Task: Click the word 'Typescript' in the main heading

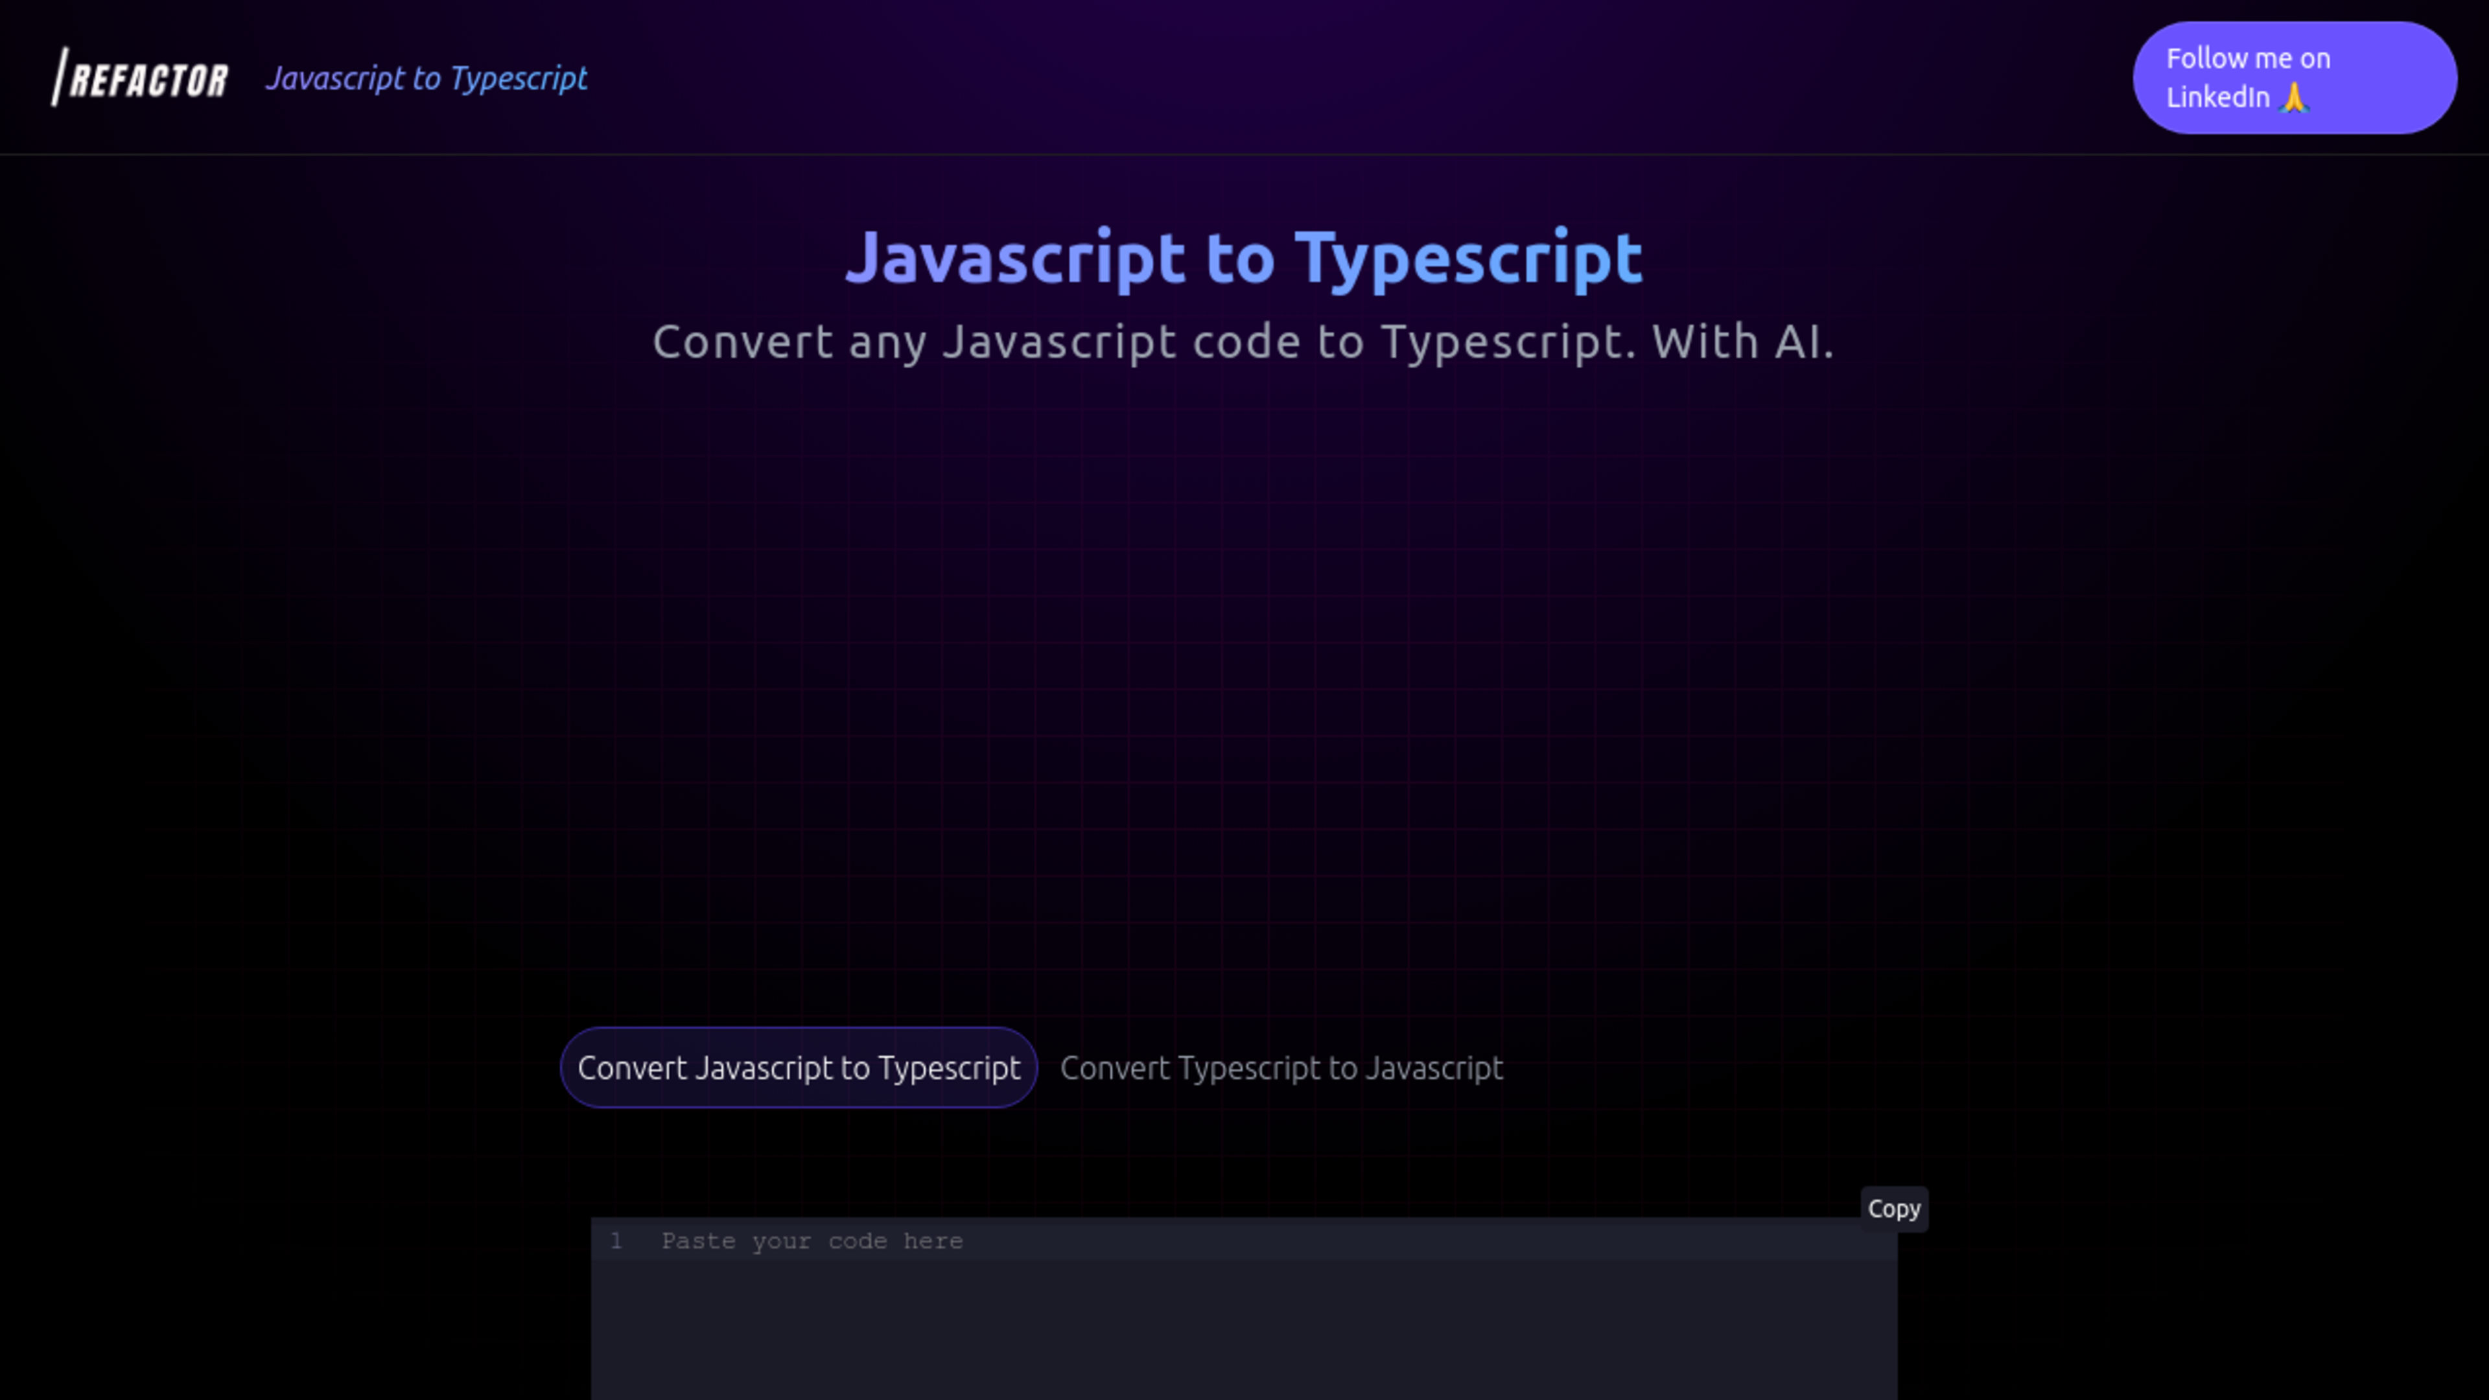Action: tap(1467, 258)
